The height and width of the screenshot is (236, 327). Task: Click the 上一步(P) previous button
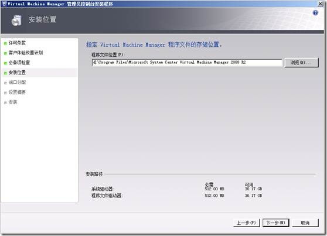click(x=246, y=223)
